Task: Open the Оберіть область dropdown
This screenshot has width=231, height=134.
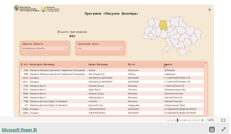Action: pos(45,48)
